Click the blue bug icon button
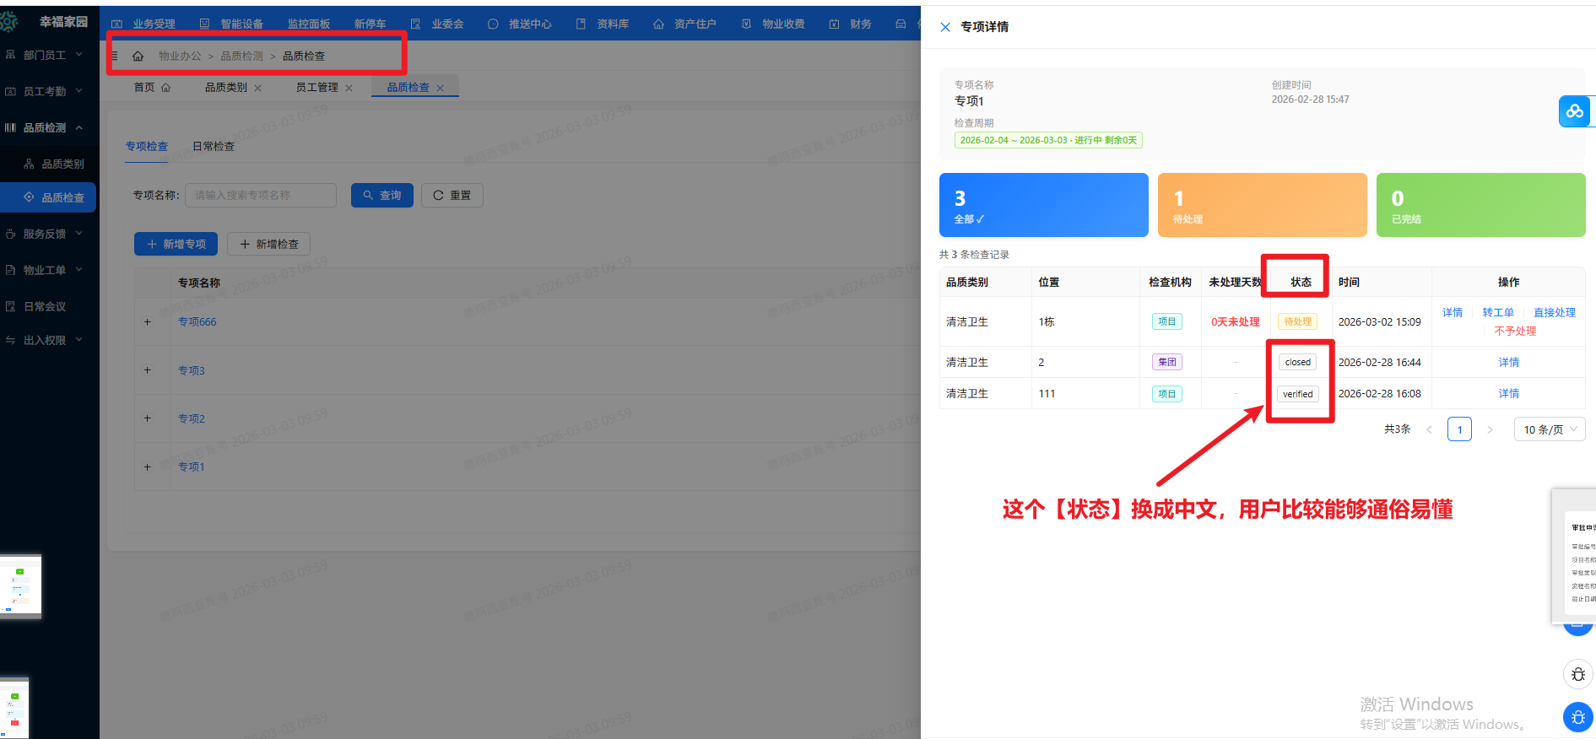Image resolution: width=1596 pixels, height=739 pixels. tap(1577, 717)
